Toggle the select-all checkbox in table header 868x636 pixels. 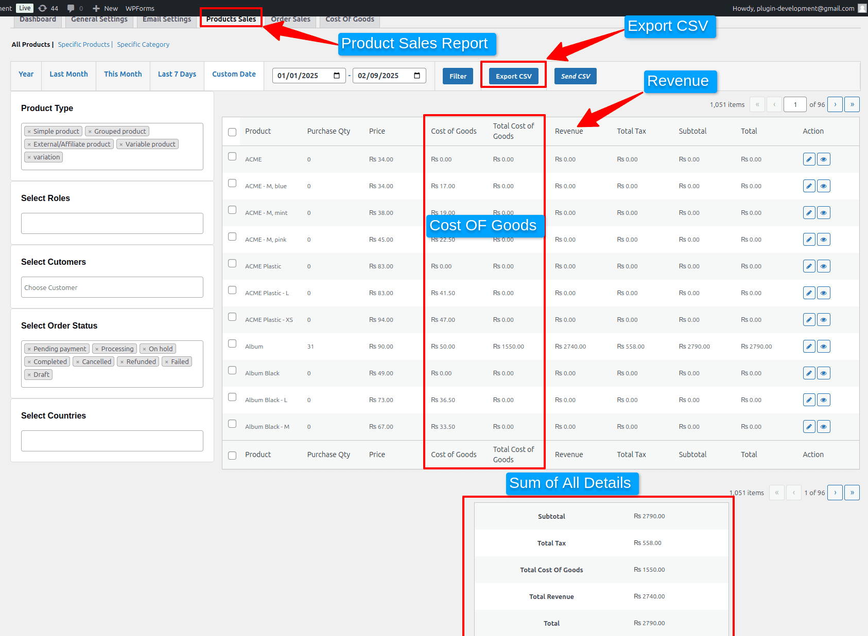point(232,132)
